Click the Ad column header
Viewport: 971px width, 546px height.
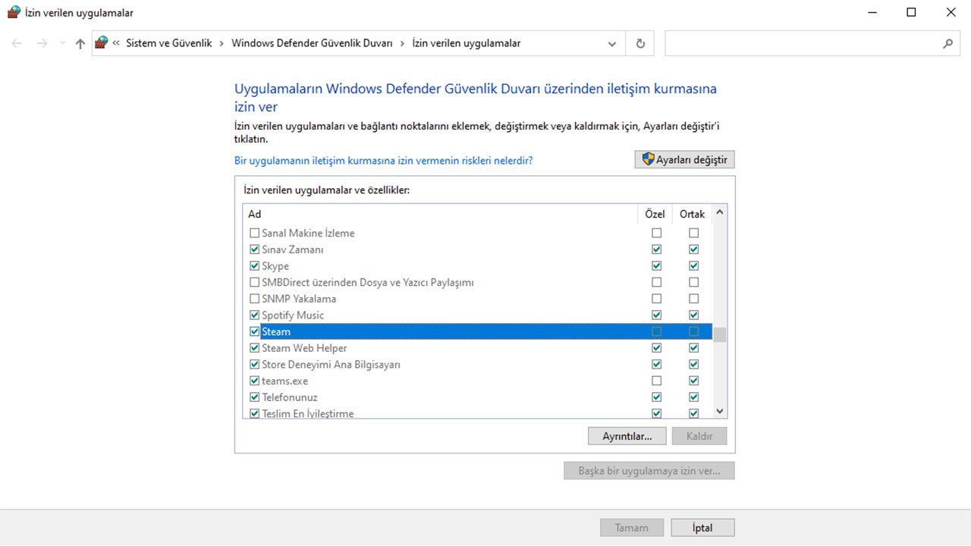(x=440, y=215)
